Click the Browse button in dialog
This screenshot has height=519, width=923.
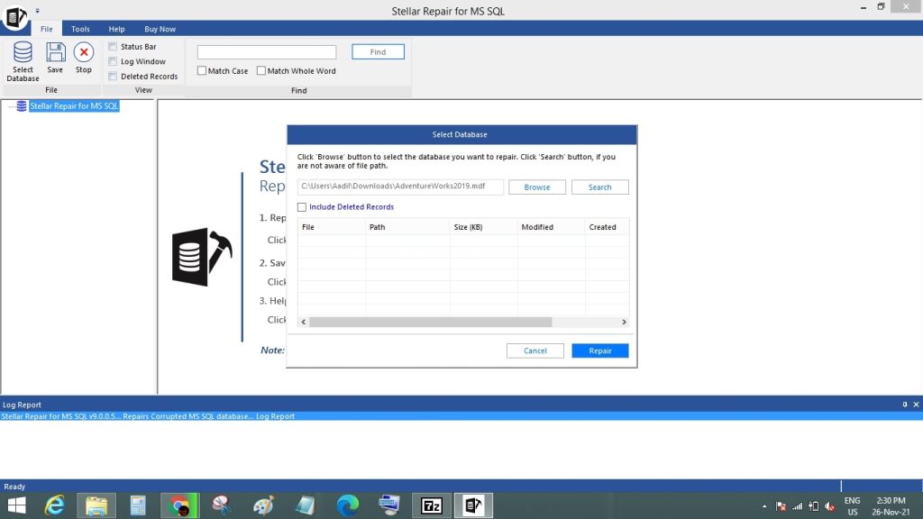tap(537, 187)
